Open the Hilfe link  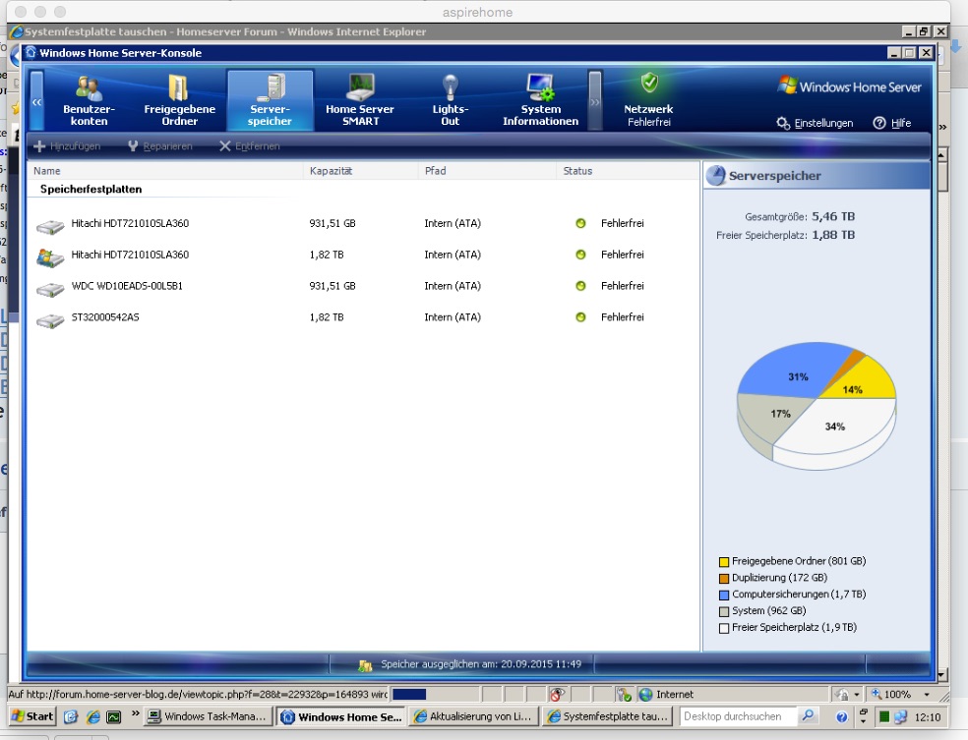tap(892, 123)
